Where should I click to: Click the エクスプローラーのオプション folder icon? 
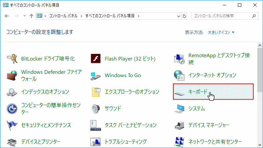(96, 92)
